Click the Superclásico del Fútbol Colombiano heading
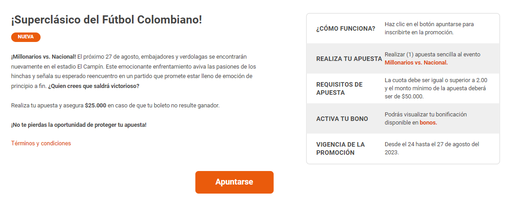The image size is (506, 199). (x=106, y=20)
